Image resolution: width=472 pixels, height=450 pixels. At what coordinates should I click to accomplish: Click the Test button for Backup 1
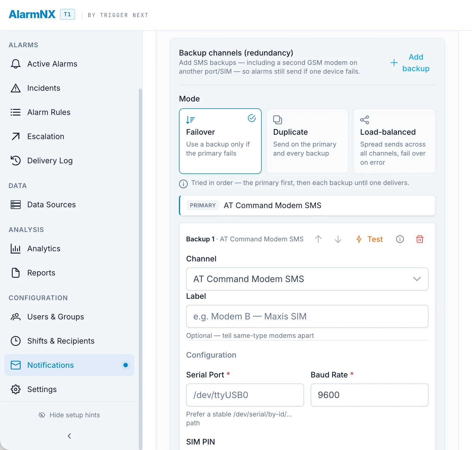[369, 239]
